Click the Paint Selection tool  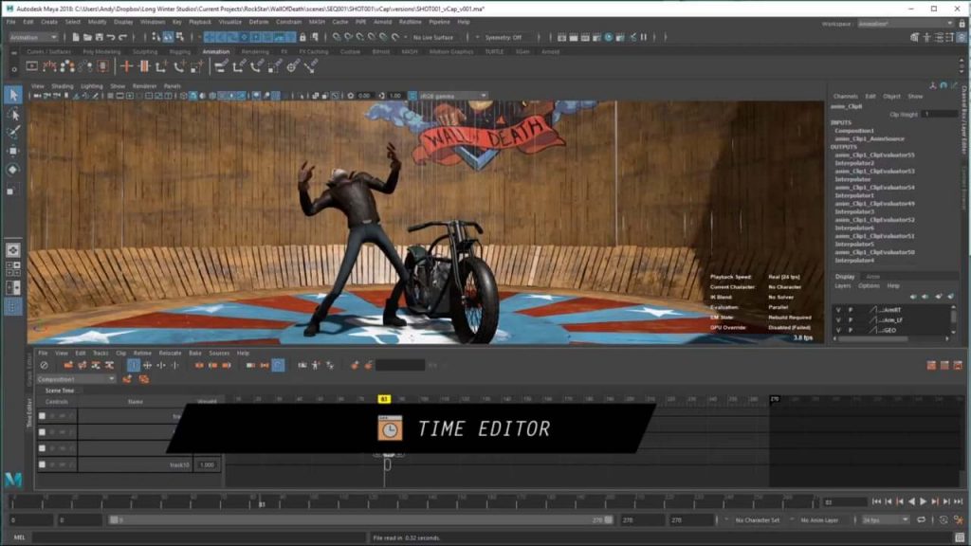coord(13,132)
